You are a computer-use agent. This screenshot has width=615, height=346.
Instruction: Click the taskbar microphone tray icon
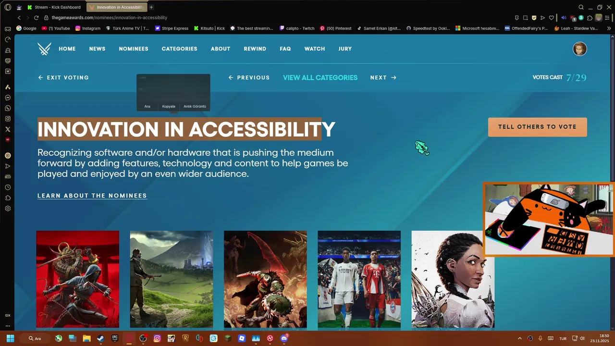tap(540, 338)
